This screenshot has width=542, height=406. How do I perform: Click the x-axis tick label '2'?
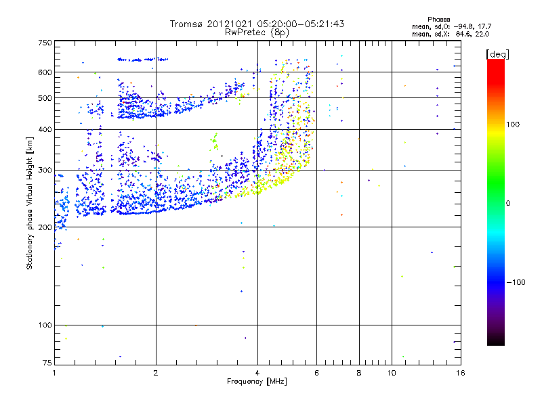point(156,373)
